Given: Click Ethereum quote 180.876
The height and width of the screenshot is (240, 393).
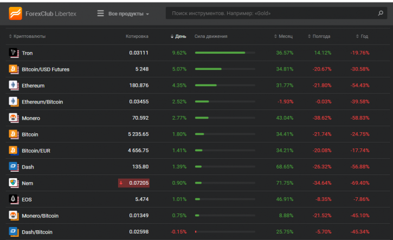Looking at the screenshot, I should click(139, 85).
